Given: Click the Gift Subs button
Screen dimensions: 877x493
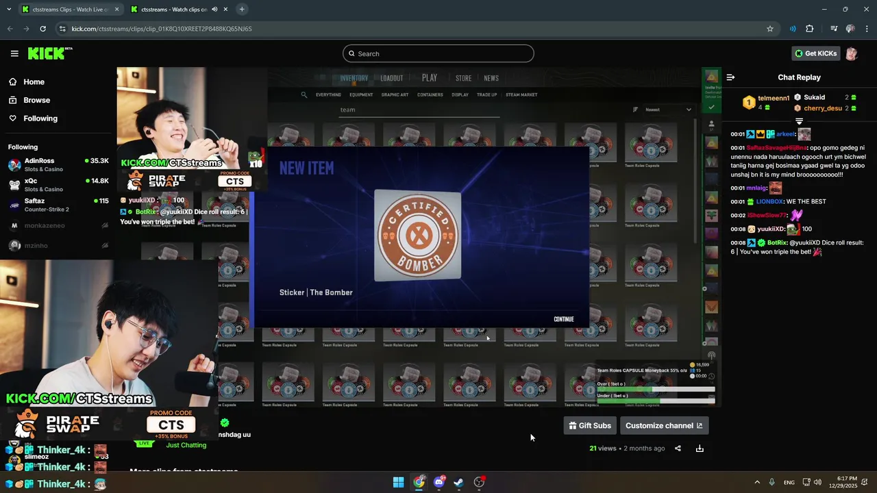Looking at the screenshot, I should (x=590, y=425).
